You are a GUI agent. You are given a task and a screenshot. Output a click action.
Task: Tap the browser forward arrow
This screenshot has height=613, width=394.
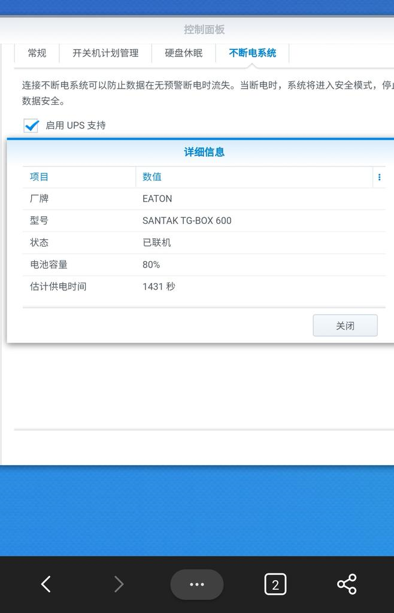pos(119,584)
